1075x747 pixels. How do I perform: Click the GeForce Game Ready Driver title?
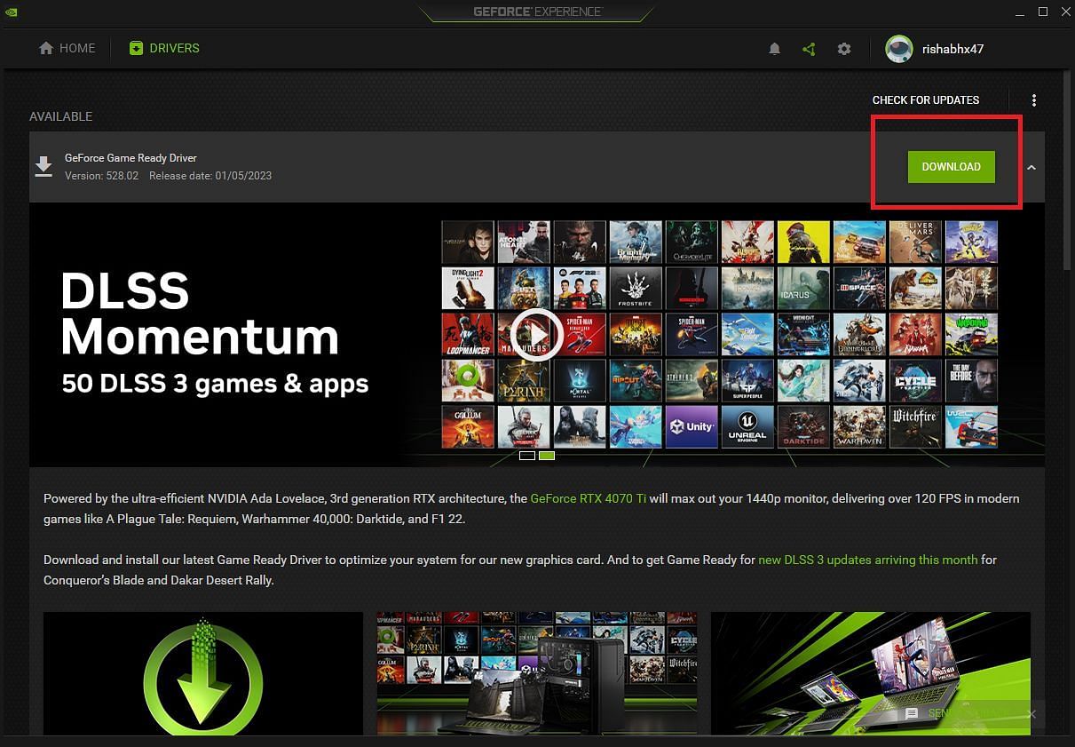(x=130, y=158)
